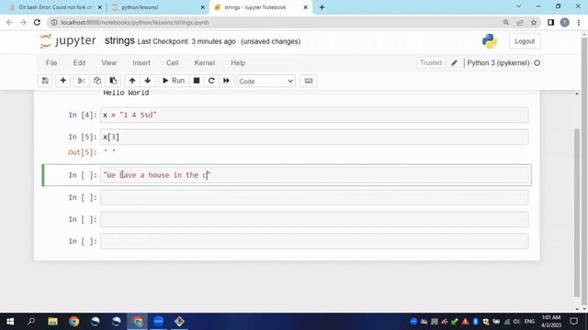Toggle the browser side panel icon
Viewport: 588px width, 330px height.
click(x=550, y=22)
